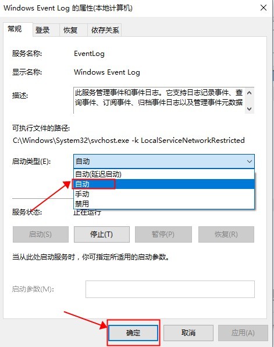The height and width of the screenshot is (347, 274).
Task: Click description box scroll up arrow
Action: (249, 93)
